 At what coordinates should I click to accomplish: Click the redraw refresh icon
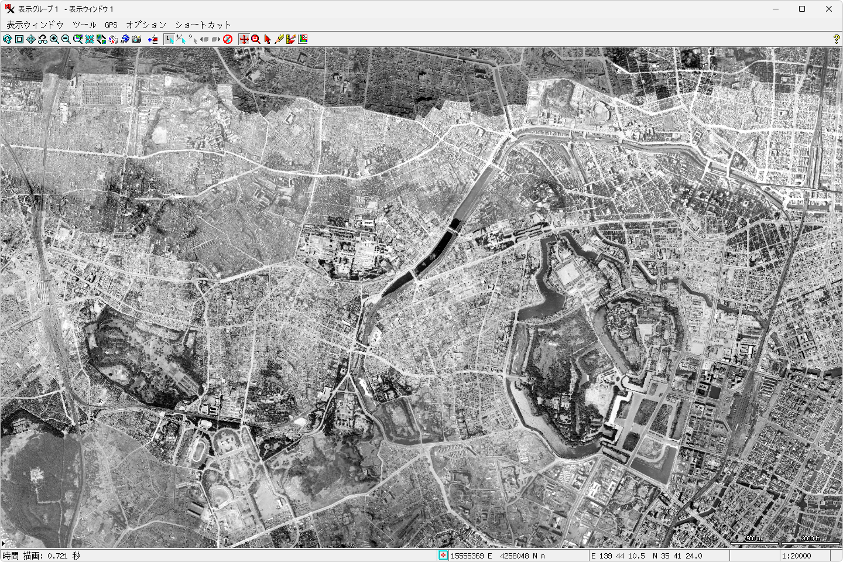pyautogui.click(x=7, y=39)
